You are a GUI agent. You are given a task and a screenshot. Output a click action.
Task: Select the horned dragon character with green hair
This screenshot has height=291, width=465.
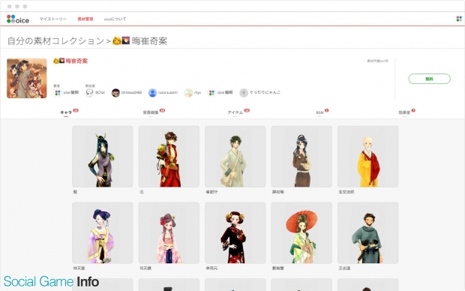[103, 157]
